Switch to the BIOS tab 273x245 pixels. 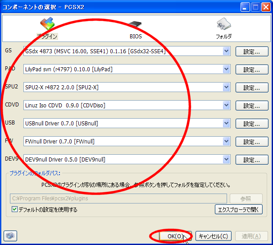136,30
